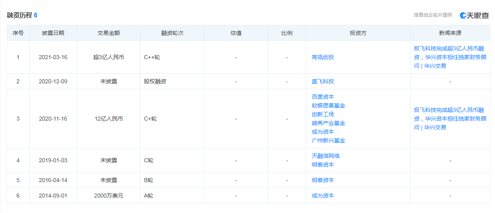
Task: Click 明泰资本 in the B轮 row
Action: tap(323, 180)
